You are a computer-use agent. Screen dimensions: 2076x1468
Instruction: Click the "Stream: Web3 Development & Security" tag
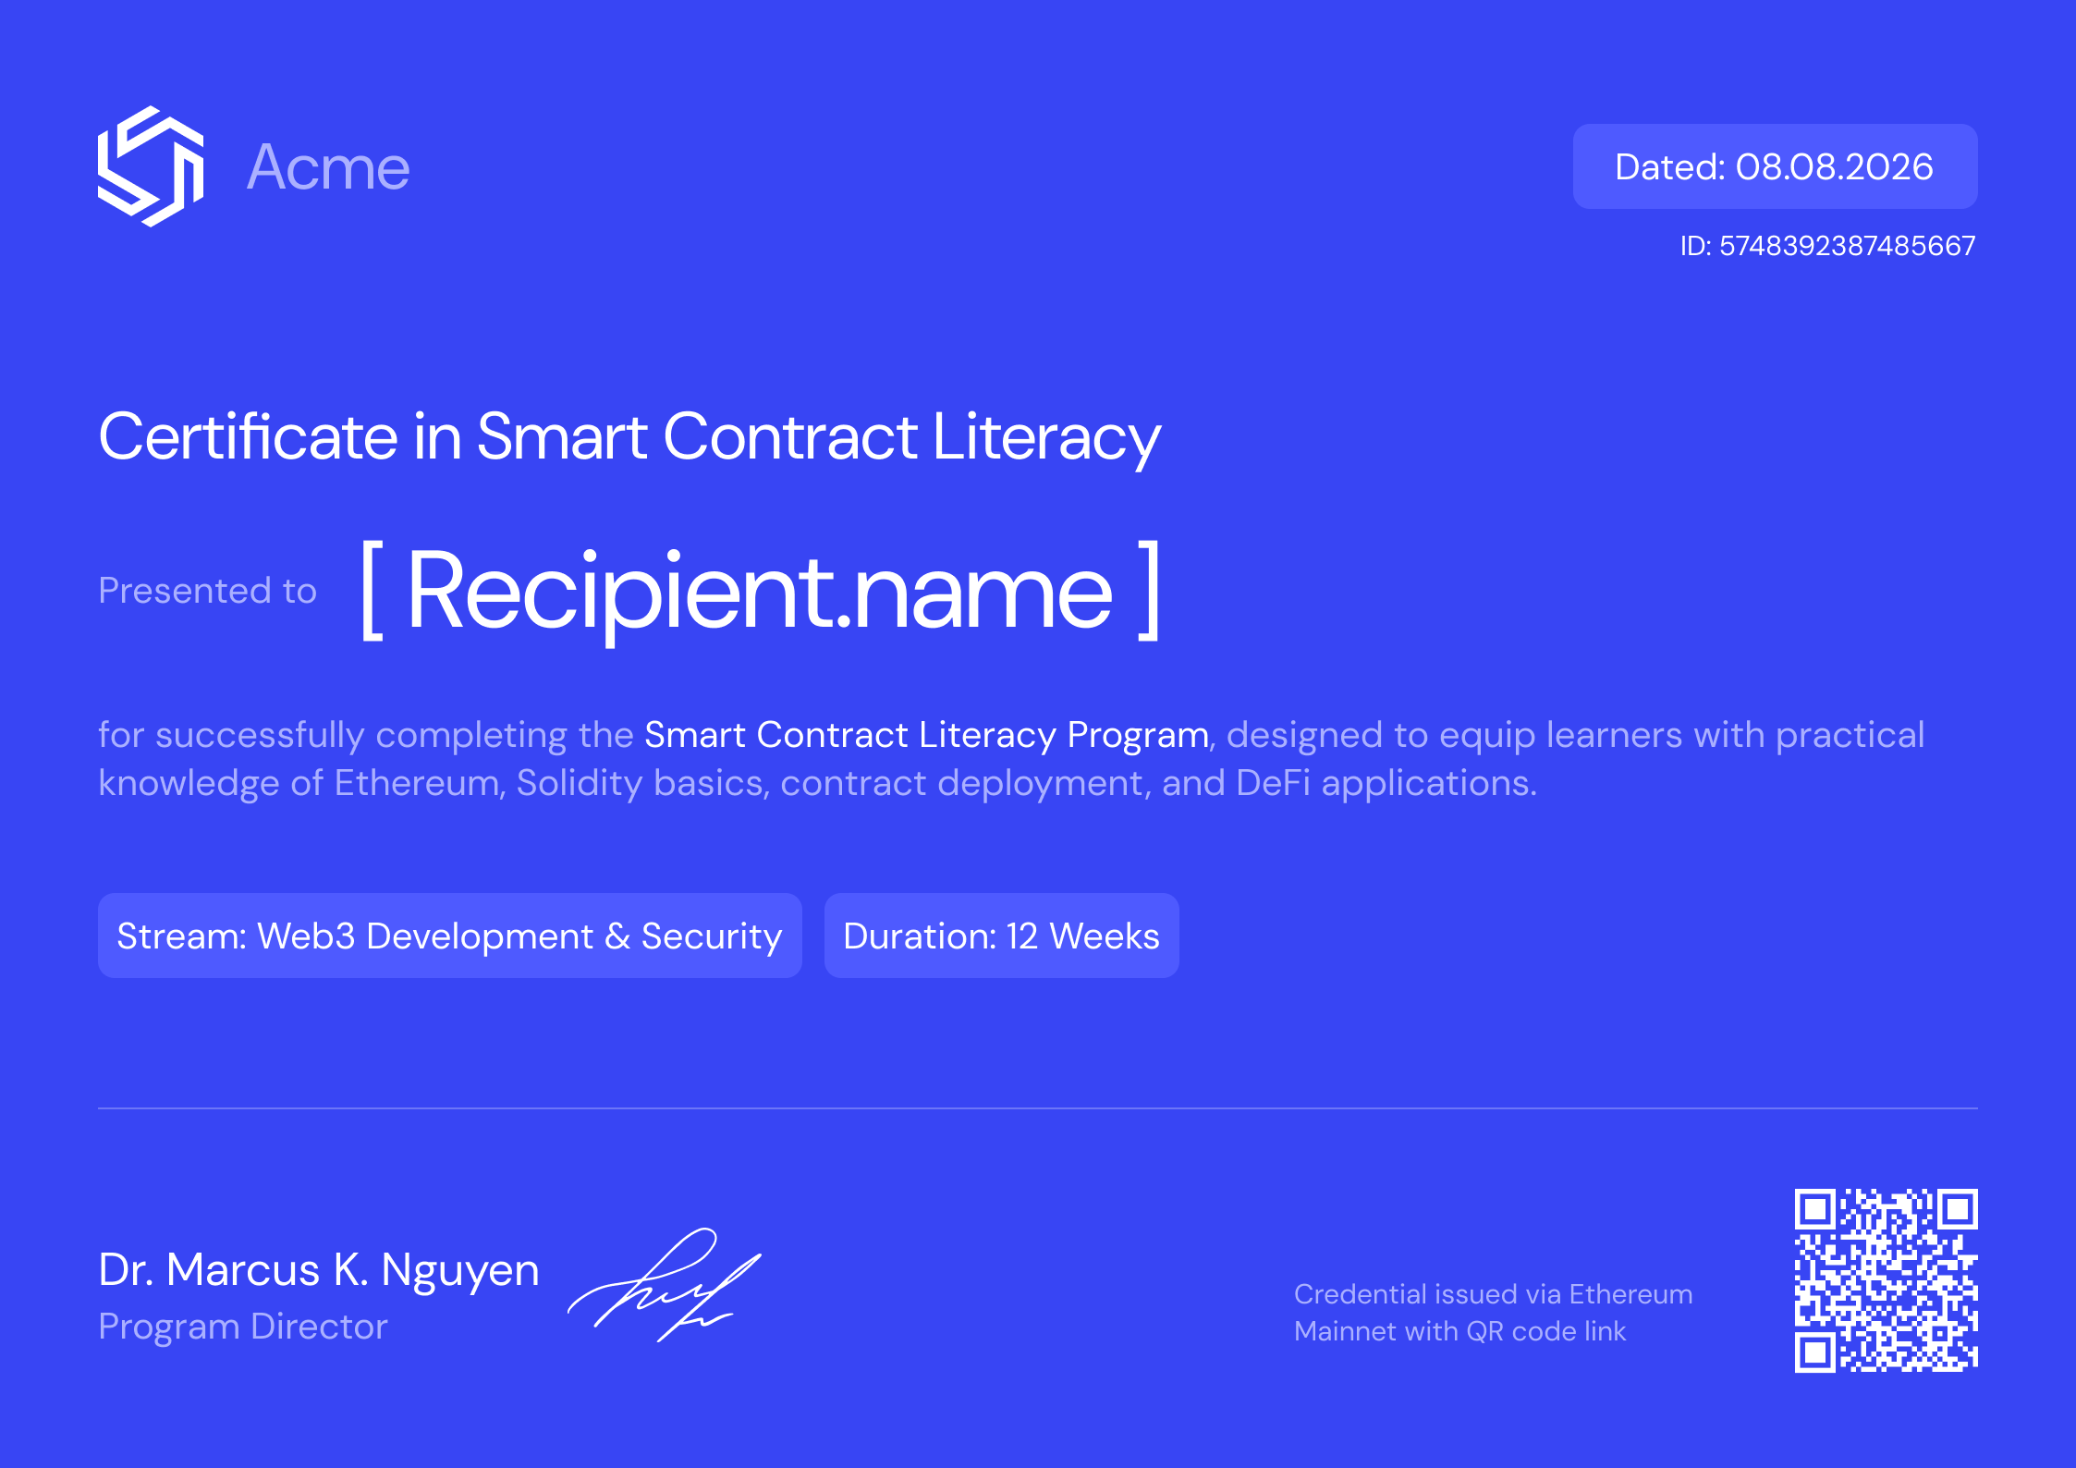pos(449,936)
